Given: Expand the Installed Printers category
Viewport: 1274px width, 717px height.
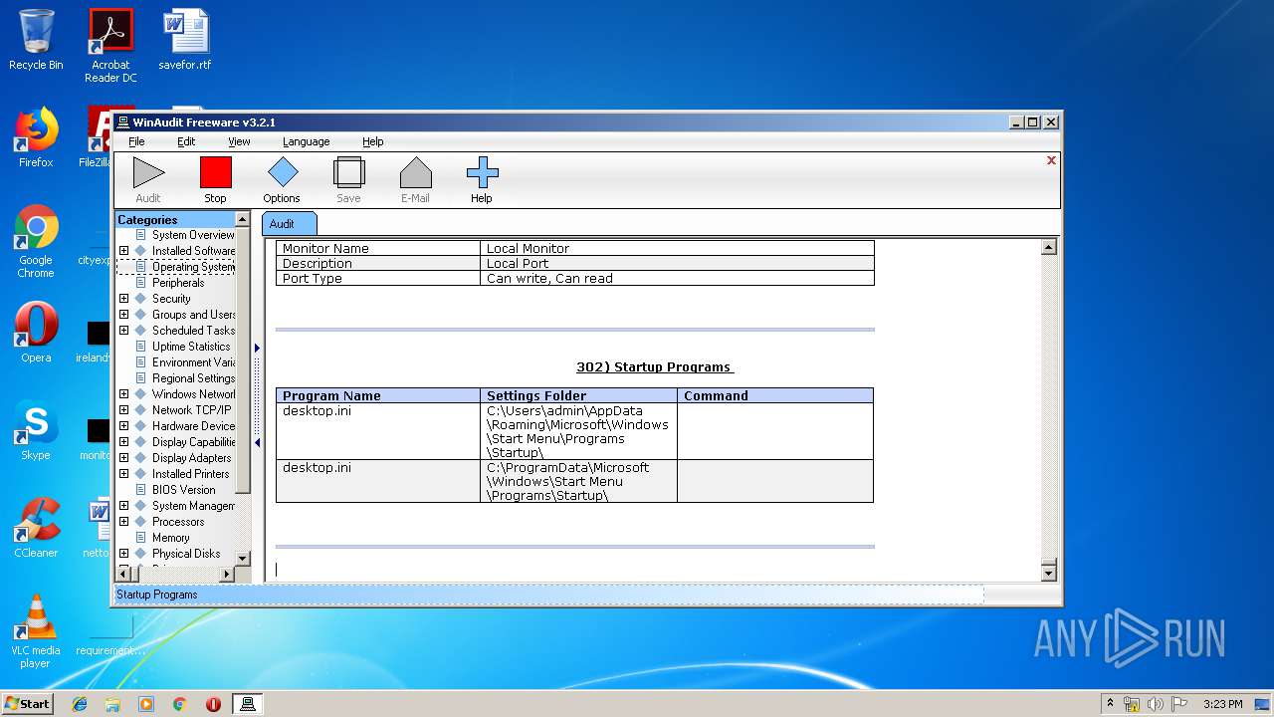Looking at the screenshot, I should coord(123,474).
